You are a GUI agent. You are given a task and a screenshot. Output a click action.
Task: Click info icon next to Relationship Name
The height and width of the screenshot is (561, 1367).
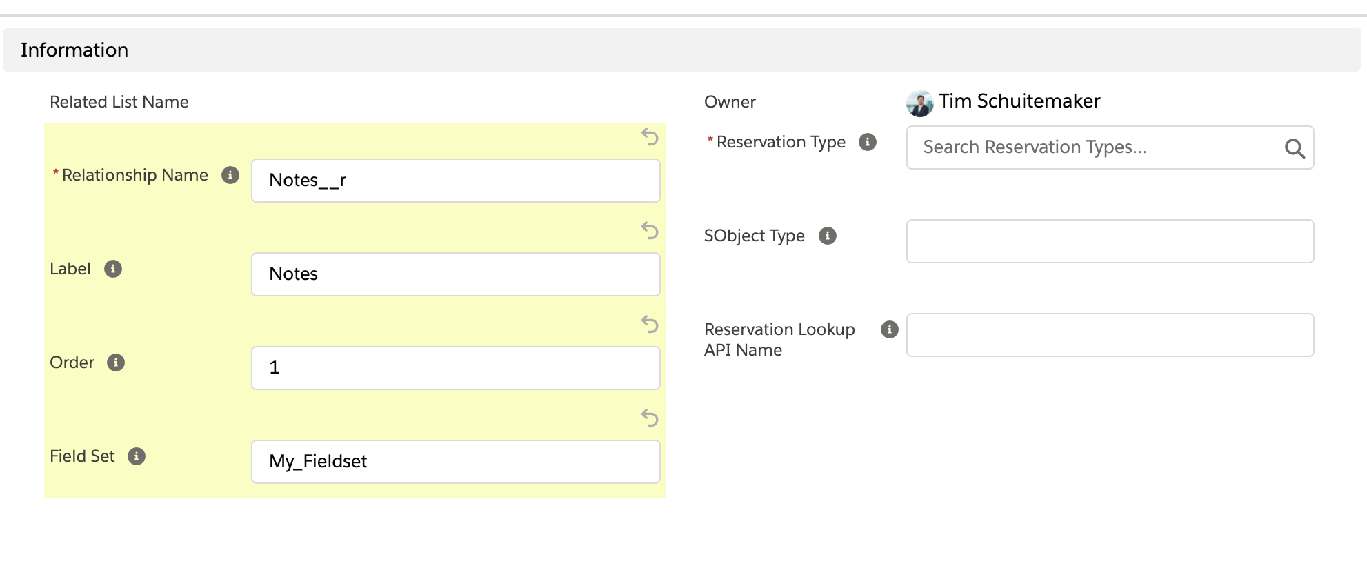230,175
